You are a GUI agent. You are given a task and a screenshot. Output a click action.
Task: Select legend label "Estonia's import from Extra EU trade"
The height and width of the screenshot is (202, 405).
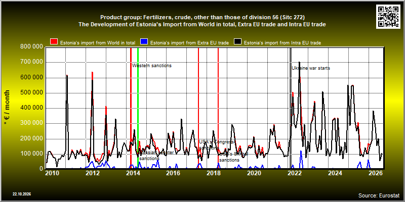[189, 43]
